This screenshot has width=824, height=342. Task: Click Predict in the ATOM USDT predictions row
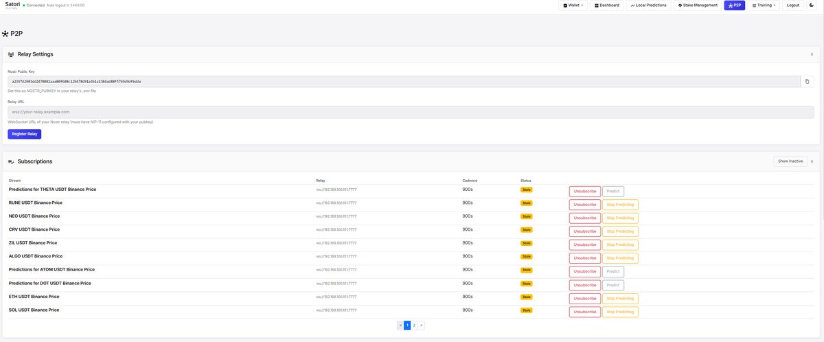tap(613, 272)
